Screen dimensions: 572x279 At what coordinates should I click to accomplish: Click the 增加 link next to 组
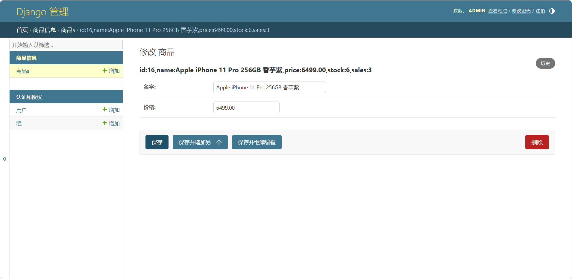click(x=111, y=123)
